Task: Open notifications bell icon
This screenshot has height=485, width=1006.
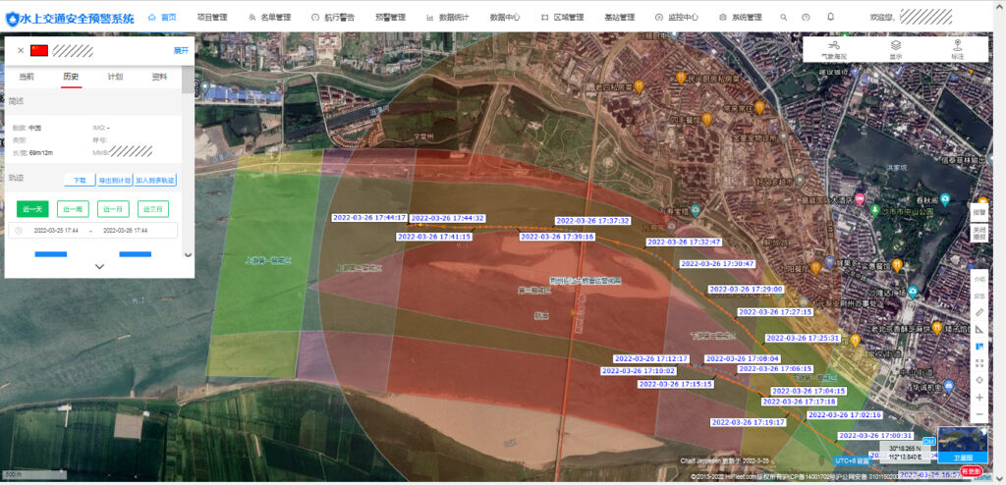Action: [x=830, y=17]
